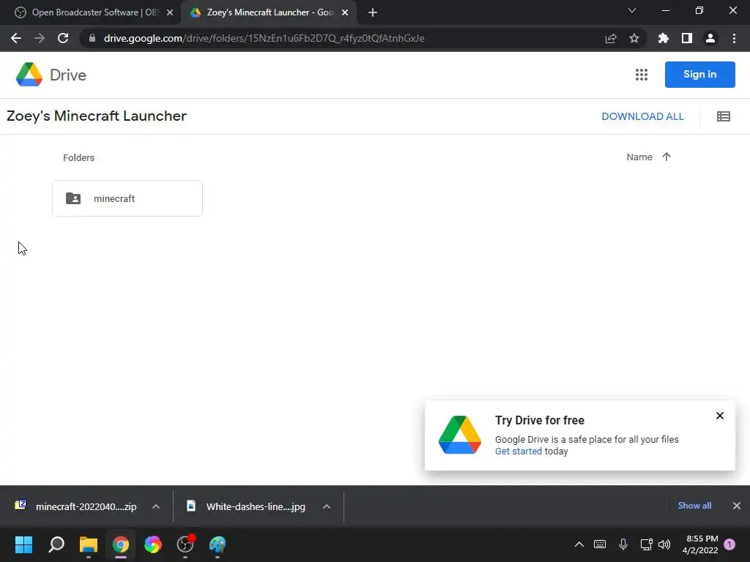
Task: Switch to list layout view icon
Action: [723, 116]
